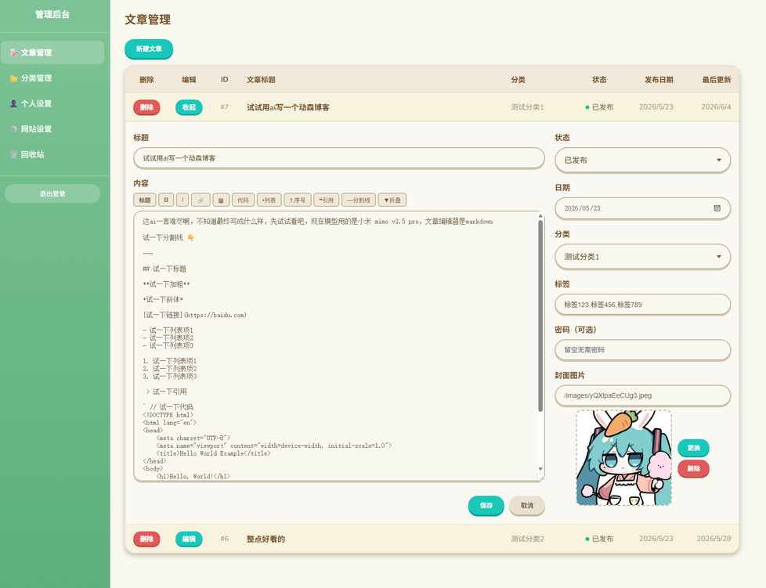Screen dimensions: 766x588
Task: Save the article with the 保存 button
Action: coord(486,506)
